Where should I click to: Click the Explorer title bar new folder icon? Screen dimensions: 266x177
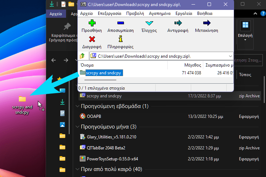tap(71, 4)
